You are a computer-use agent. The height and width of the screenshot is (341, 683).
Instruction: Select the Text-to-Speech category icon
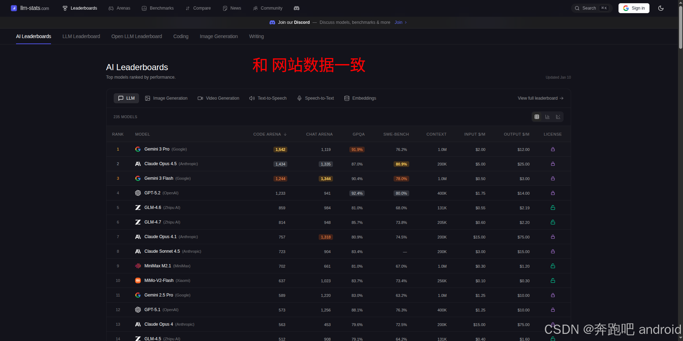coord(252,98)
